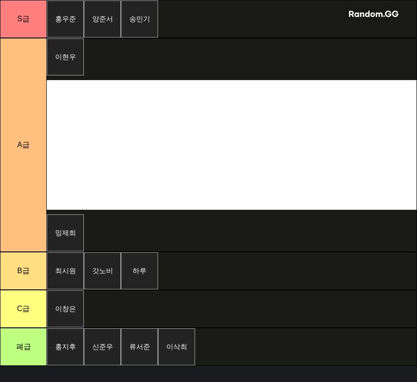Click the Random.GG logo
The image size is (417, 382).
(x=373, y=14)
